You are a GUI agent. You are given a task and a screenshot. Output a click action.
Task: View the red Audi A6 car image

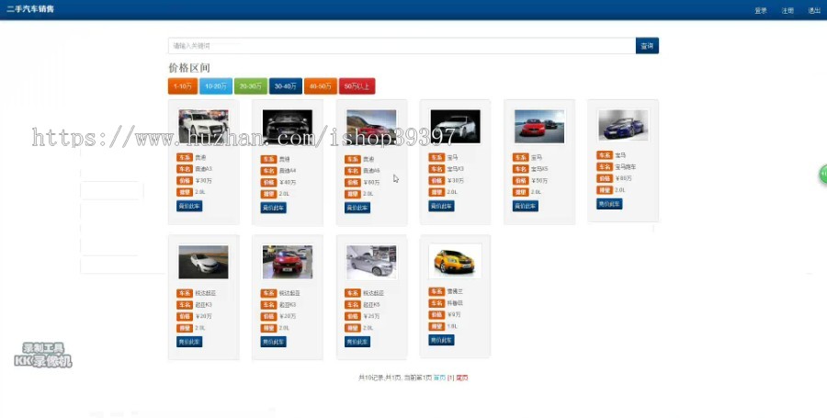pyautogui.click(x=371, y=126)
